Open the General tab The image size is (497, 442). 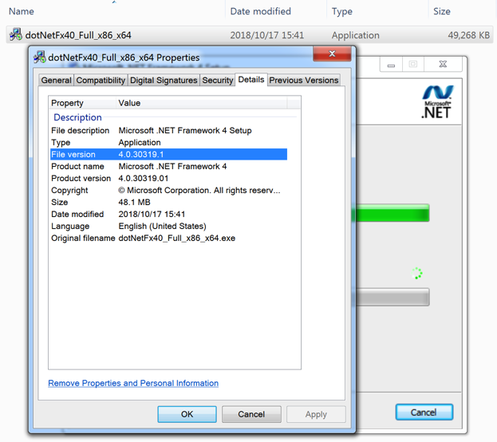(x=56, y=81)
